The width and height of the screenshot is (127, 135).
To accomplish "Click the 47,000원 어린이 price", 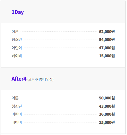I will tap(107, 48).
